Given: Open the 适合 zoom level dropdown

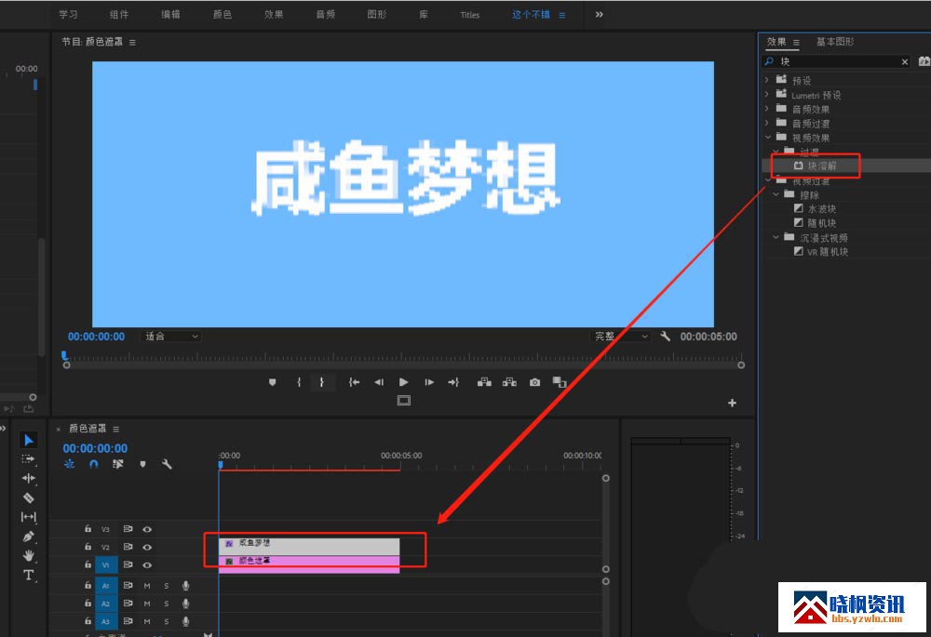Looking at the screenshot, I should pos(171,337).
